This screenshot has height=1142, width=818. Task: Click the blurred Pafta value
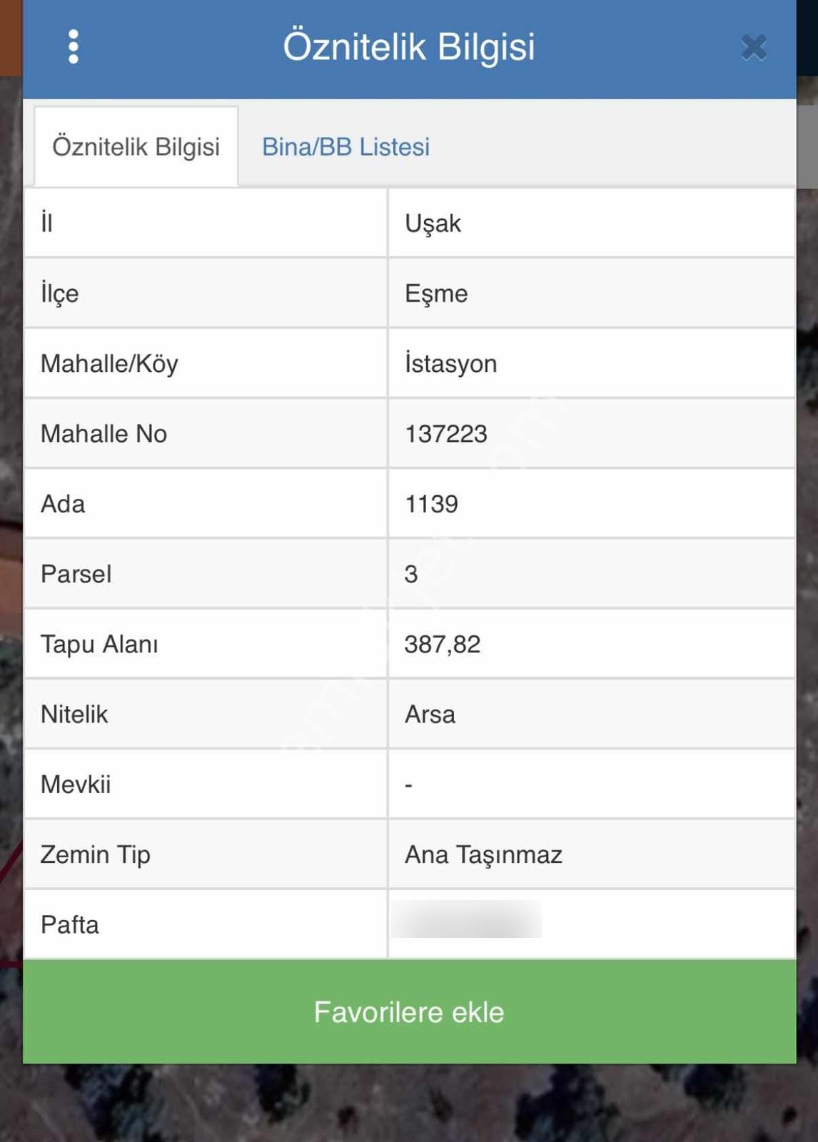coord(466,919)
